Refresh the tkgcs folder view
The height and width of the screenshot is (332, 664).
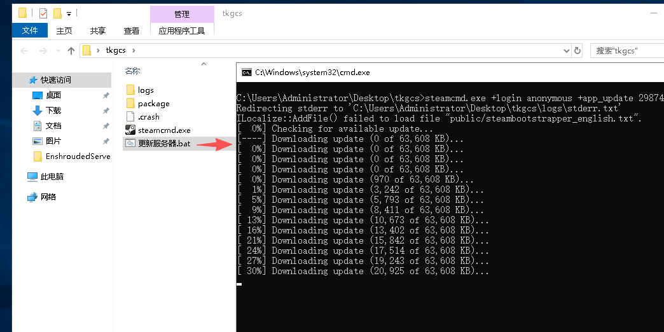pyautogui.click(x=578, y=51)
